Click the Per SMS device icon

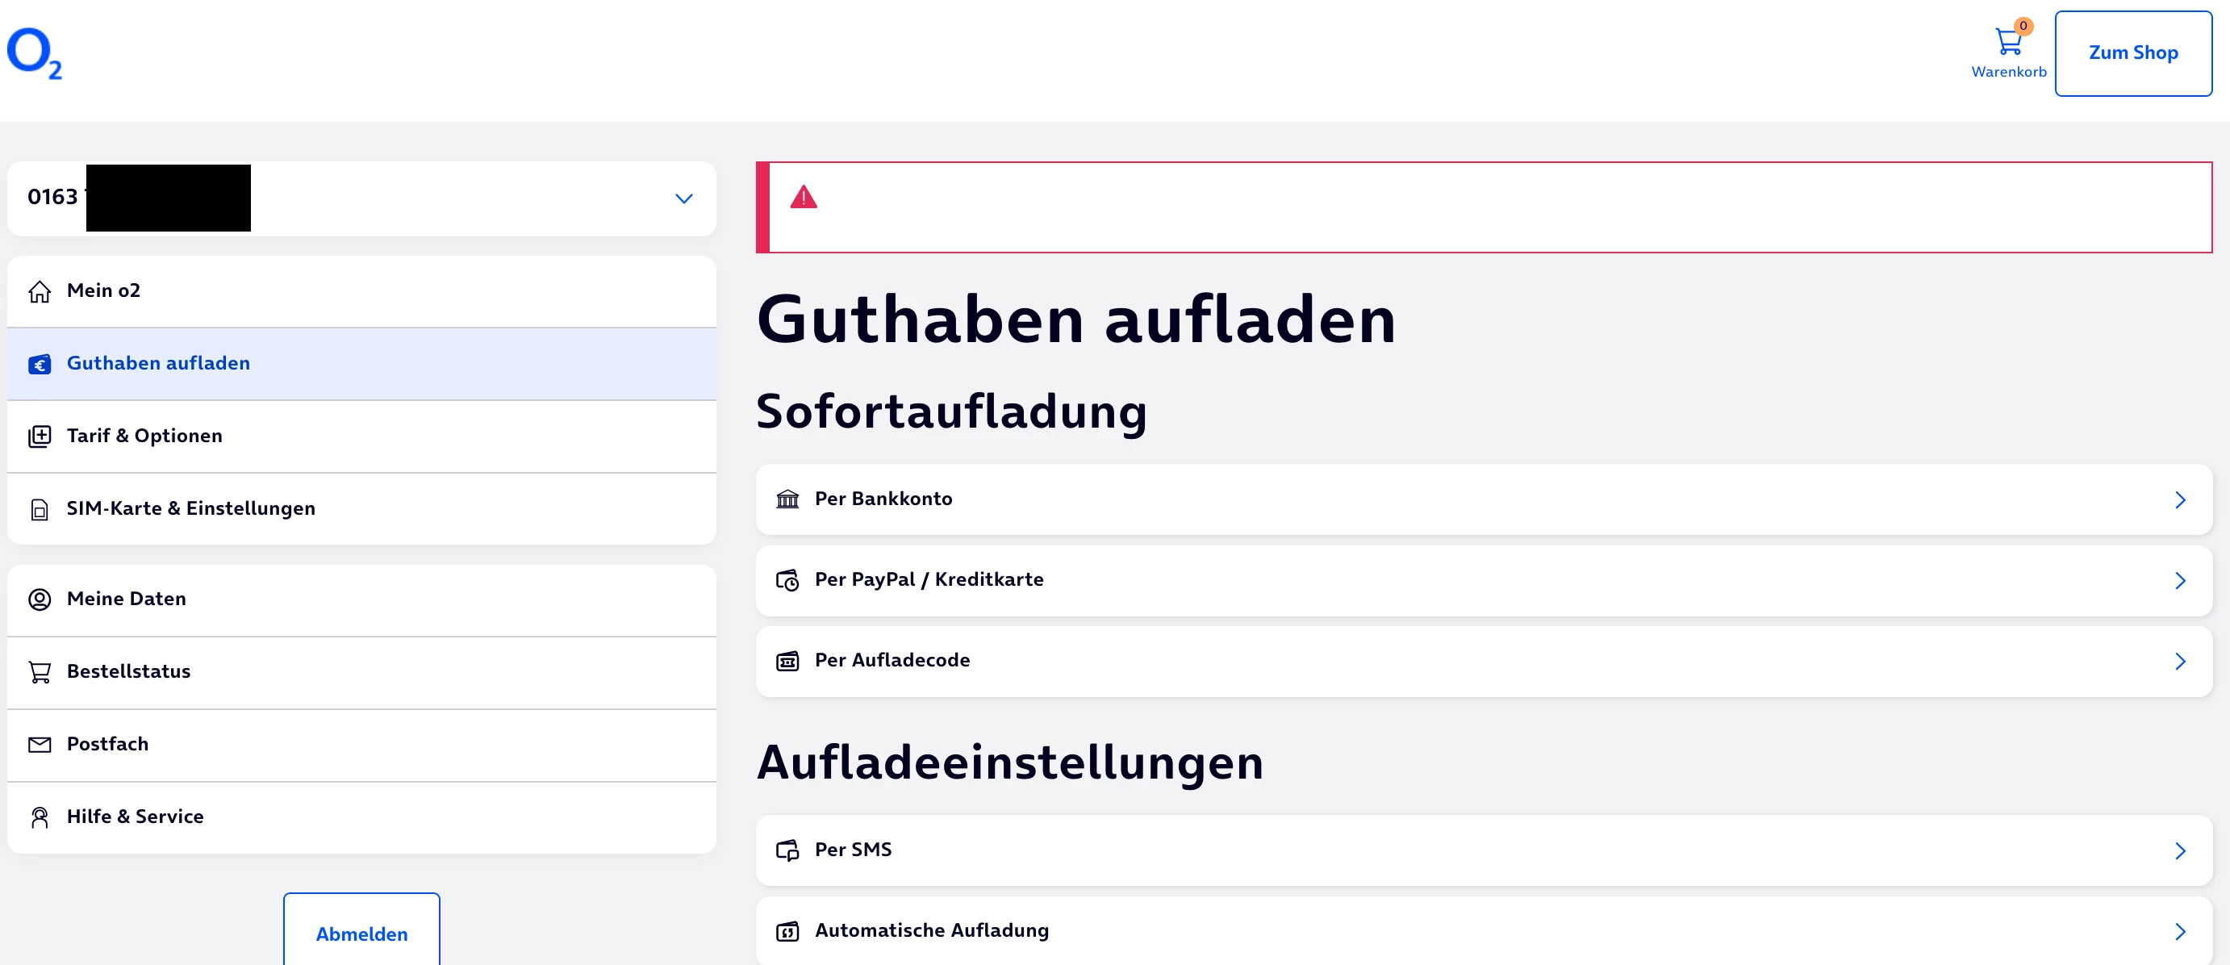pyautogui.click(x=787, y=850)
